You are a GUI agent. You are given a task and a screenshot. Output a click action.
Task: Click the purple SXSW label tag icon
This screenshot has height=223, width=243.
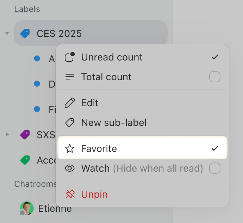25,135
